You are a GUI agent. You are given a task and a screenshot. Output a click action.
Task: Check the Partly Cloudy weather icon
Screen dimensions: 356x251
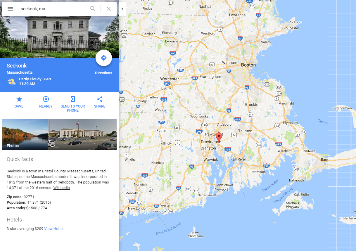coord(11,82)
